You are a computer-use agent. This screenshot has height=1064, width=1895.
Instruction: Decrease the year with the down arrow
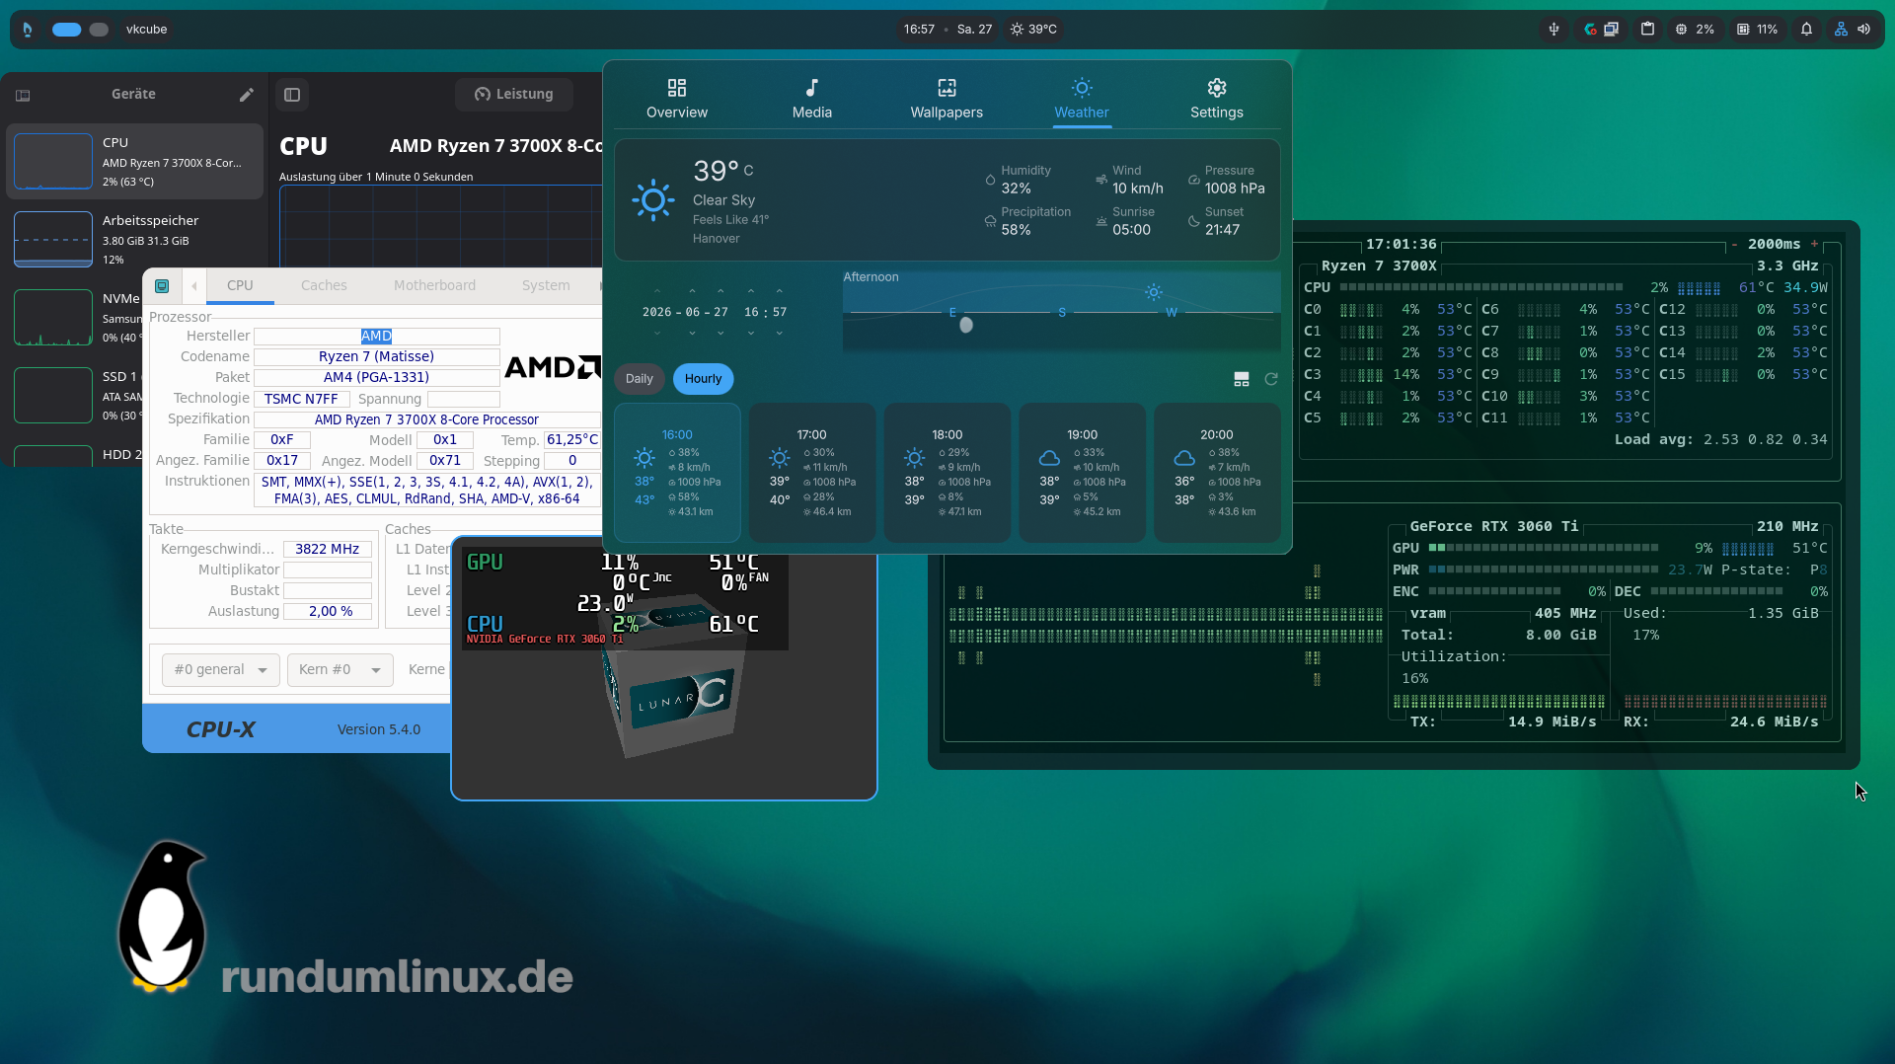click(x=657, y=334)
